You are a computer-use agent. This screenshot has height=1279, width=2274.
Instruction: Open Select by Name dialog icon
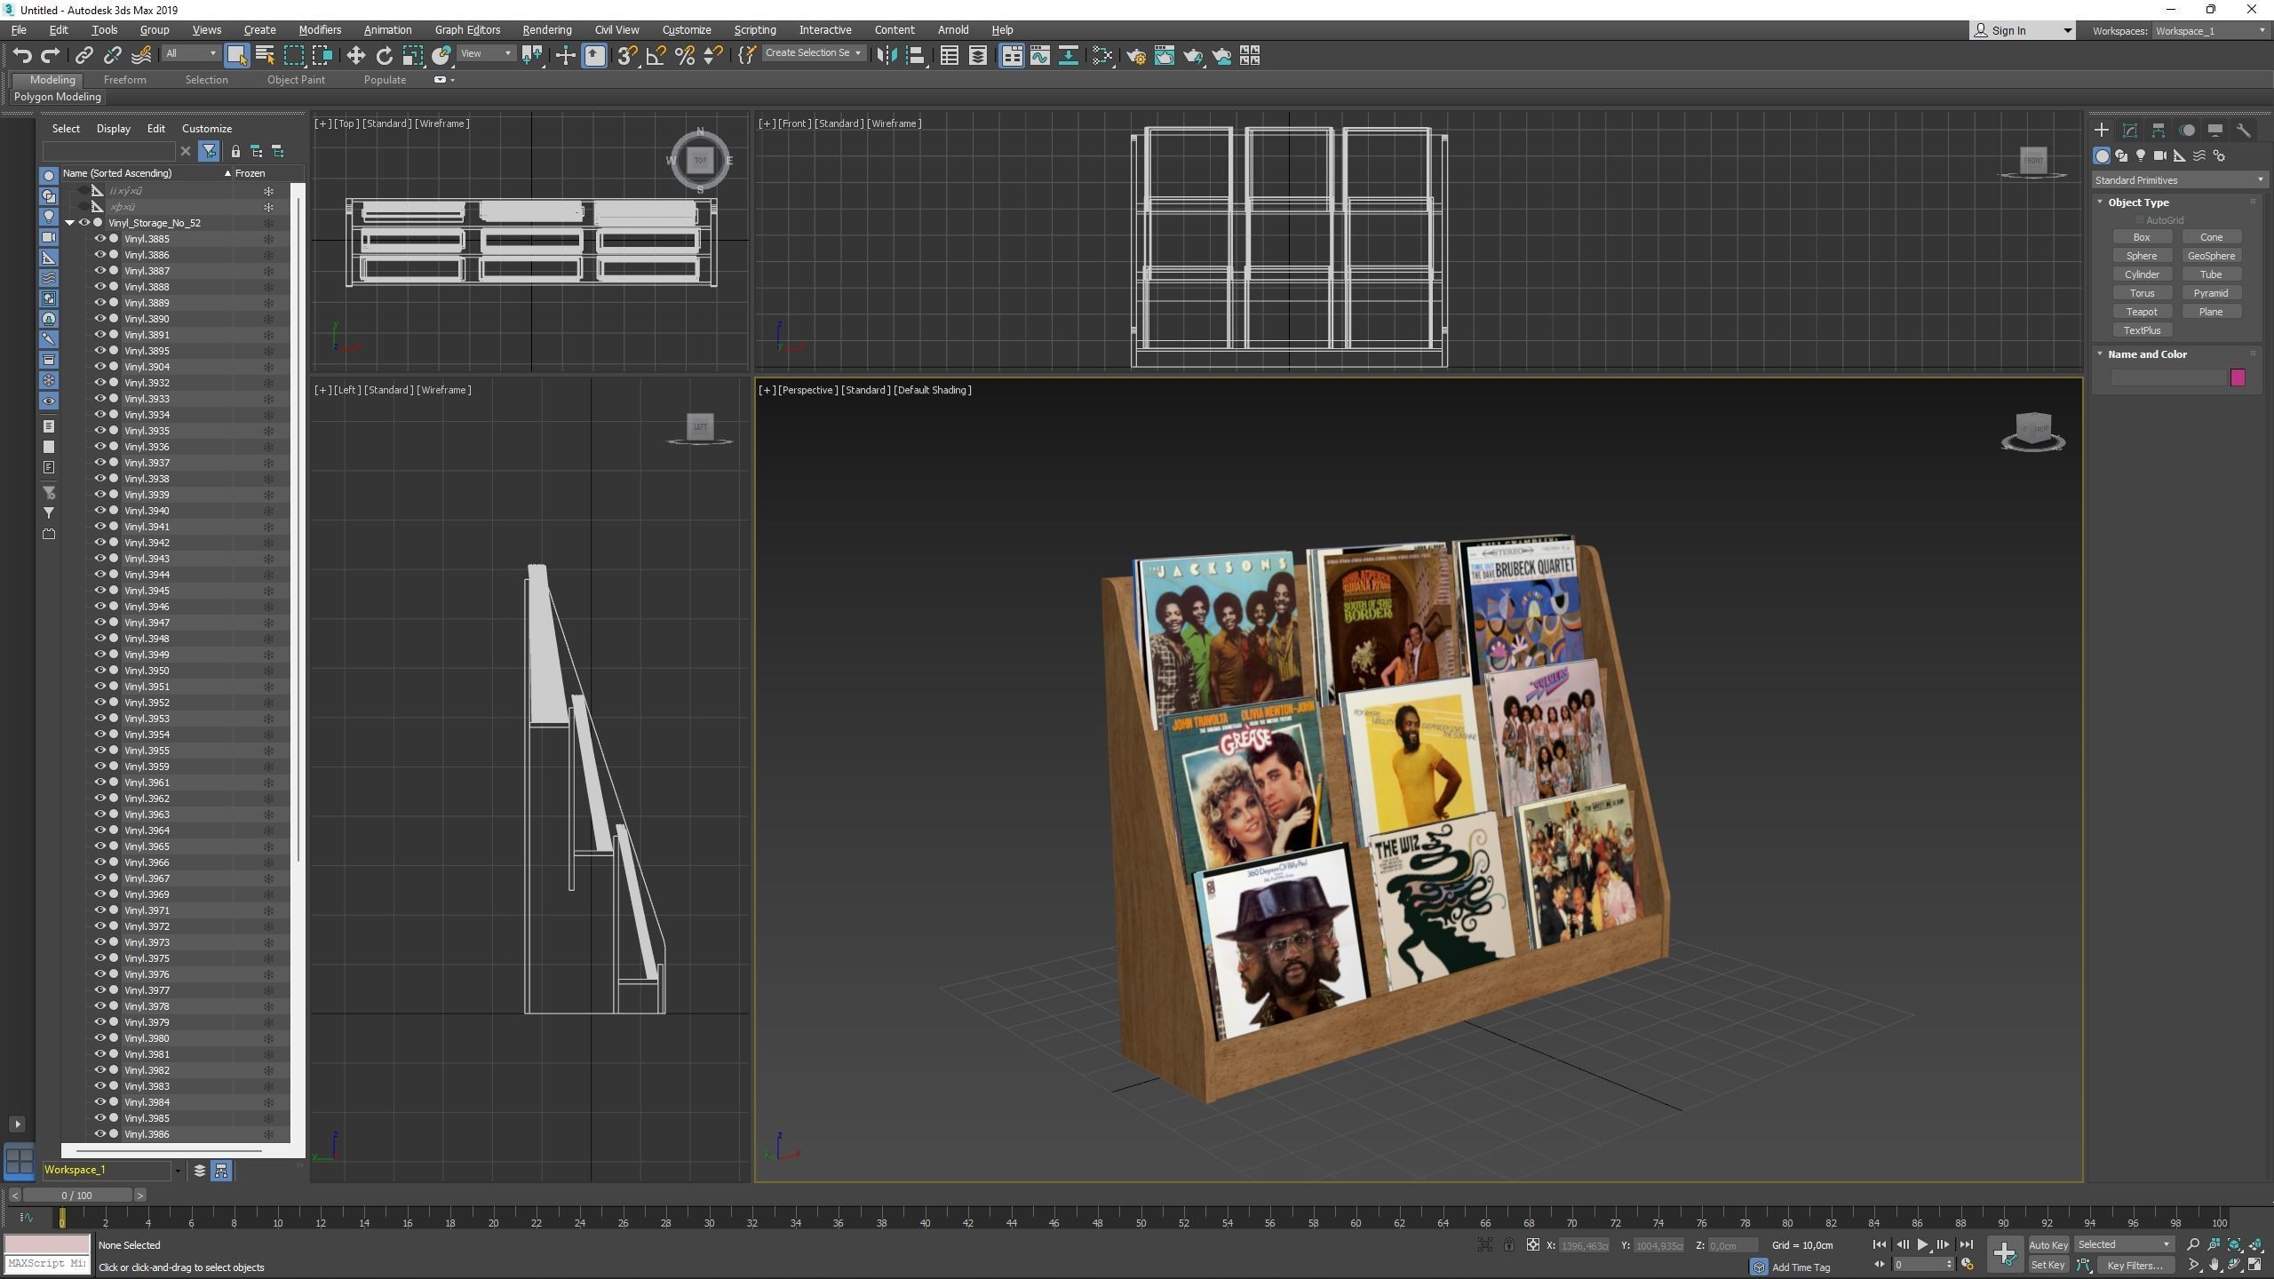point(265,56)
